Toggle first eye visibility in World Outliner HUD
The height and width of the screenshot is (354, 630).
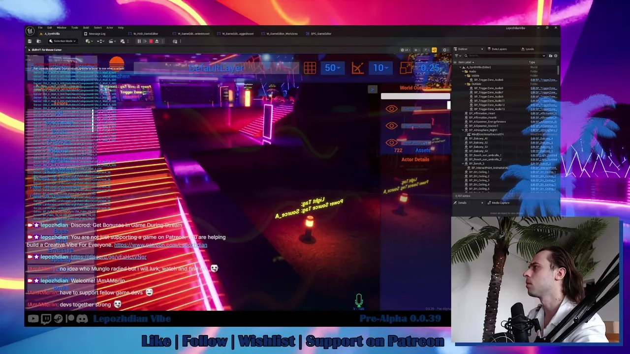click(391, 109)
